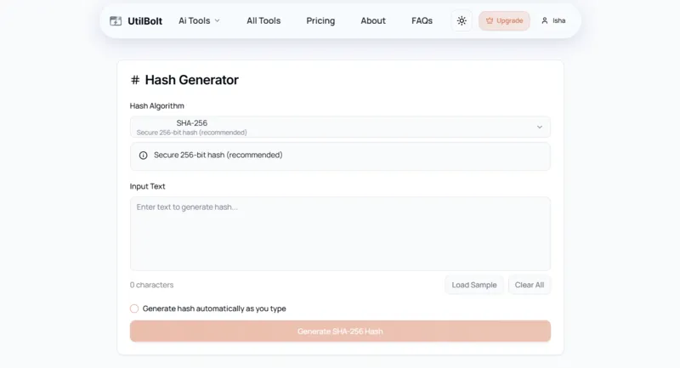This screenshot has height=368, width=680.
Task: Click the UtilBolt brand name
Action: pos(144,20)
